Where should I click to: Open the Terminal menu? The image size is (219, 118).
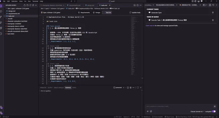tap(35, 1)
